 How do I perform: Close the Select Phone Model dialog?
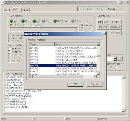pos(104,34)
